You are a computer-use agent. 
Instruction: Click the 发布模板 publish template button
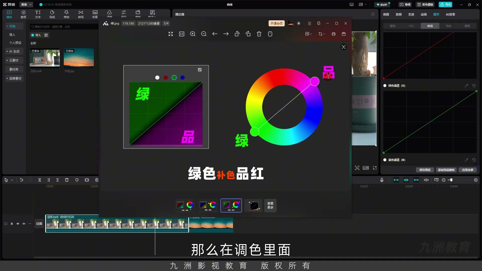coord(425,5)
